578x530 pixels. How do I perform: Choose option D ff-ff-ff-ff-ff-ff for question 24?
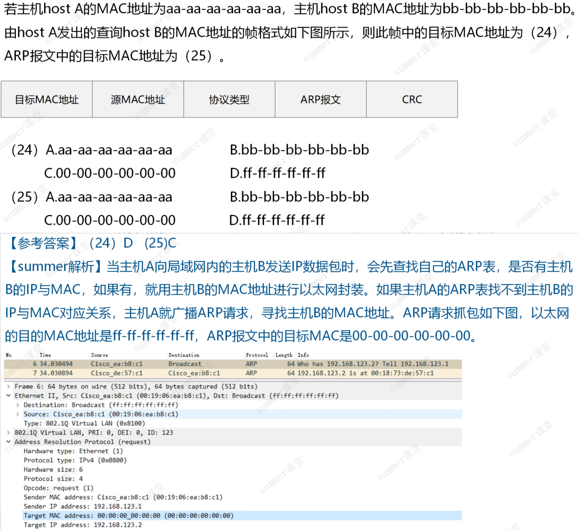point(278,173)
